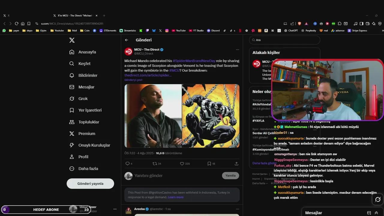Go back using the Gönderi arrow
384x216 pixels.
(127, 40)
